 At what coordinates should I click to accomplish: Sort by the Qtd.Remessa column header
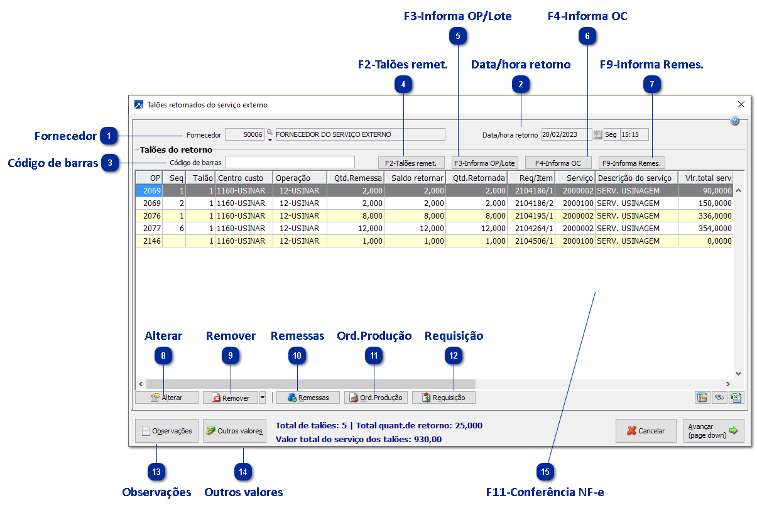click(355, 178)
